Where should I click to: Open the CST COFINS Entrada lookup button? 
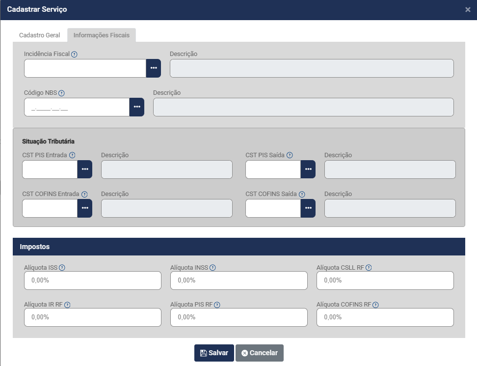pos(85,208)
